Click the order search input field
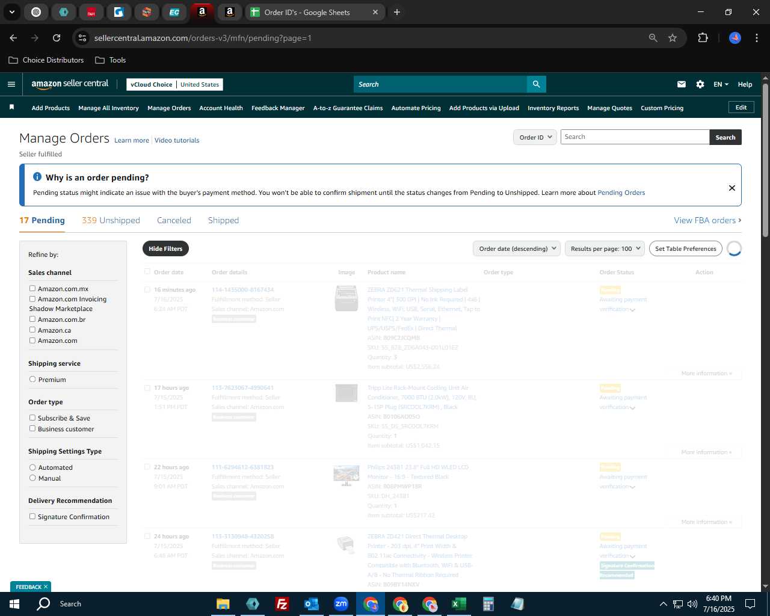 (x=635, y=137)
